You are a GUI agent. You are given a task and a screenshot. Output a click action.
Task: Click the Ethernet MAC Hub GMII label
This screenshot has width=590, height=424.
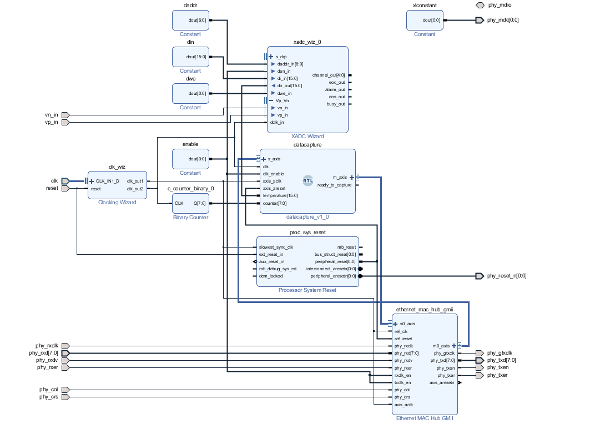pyautogui.click(x=425, y=418)
